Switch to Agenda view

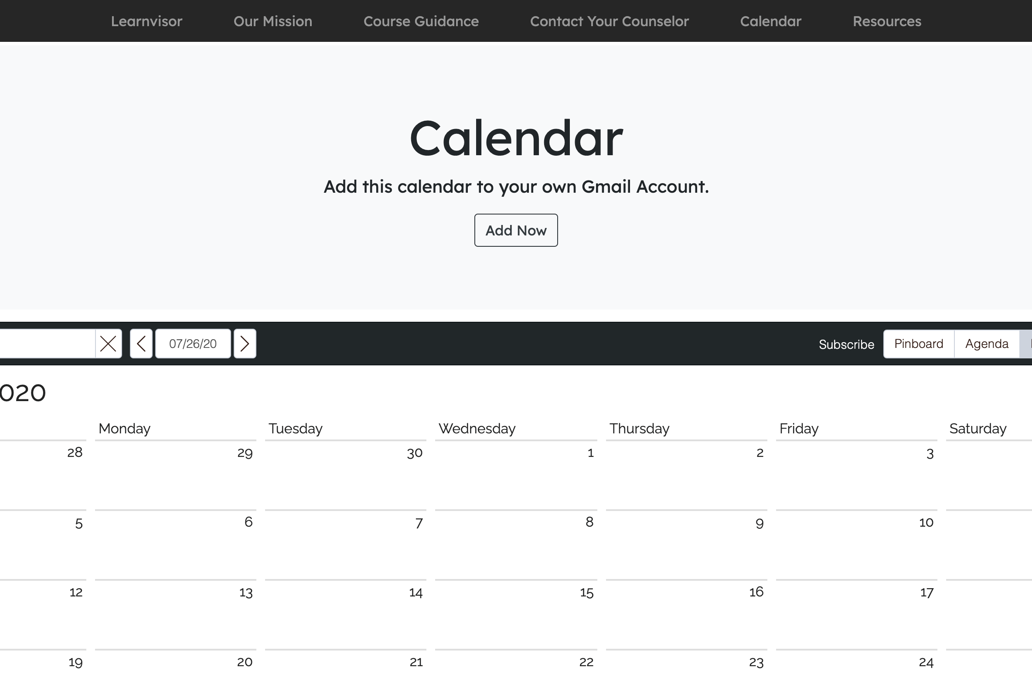pyautogui.click(x=987, y=344)
